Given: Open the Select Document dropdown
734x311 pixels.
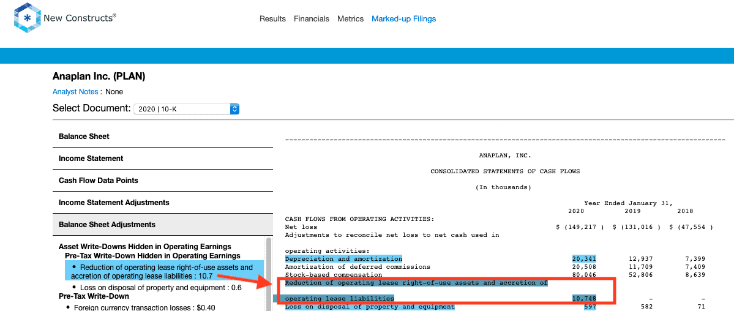Looking at the screenshot, I should click(x=186, y=109).
